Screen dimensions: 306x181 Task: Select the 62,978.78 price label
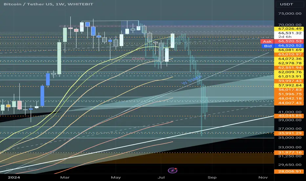(x=289, y=63)
